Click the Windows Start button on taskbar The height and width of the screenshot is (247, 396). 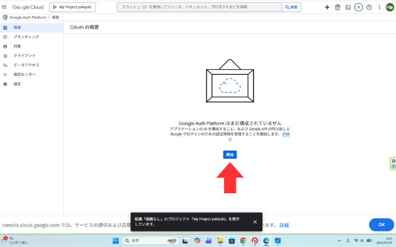click(116, 240)
